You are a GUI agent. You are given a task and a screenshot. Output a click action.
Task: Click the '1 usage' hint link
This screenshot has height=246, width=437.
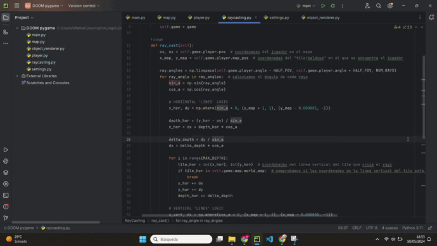156,39
